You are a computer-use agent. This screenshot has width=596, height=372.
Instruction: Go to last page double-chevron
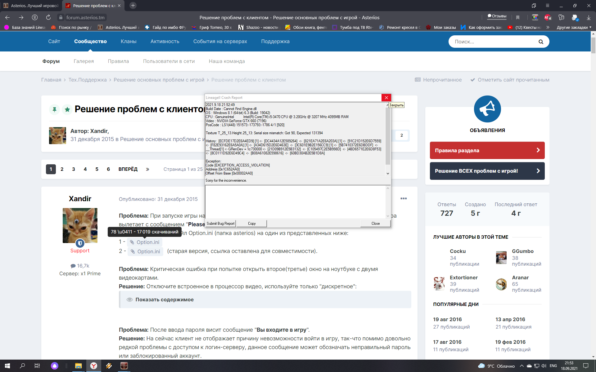tap(147, 169)
